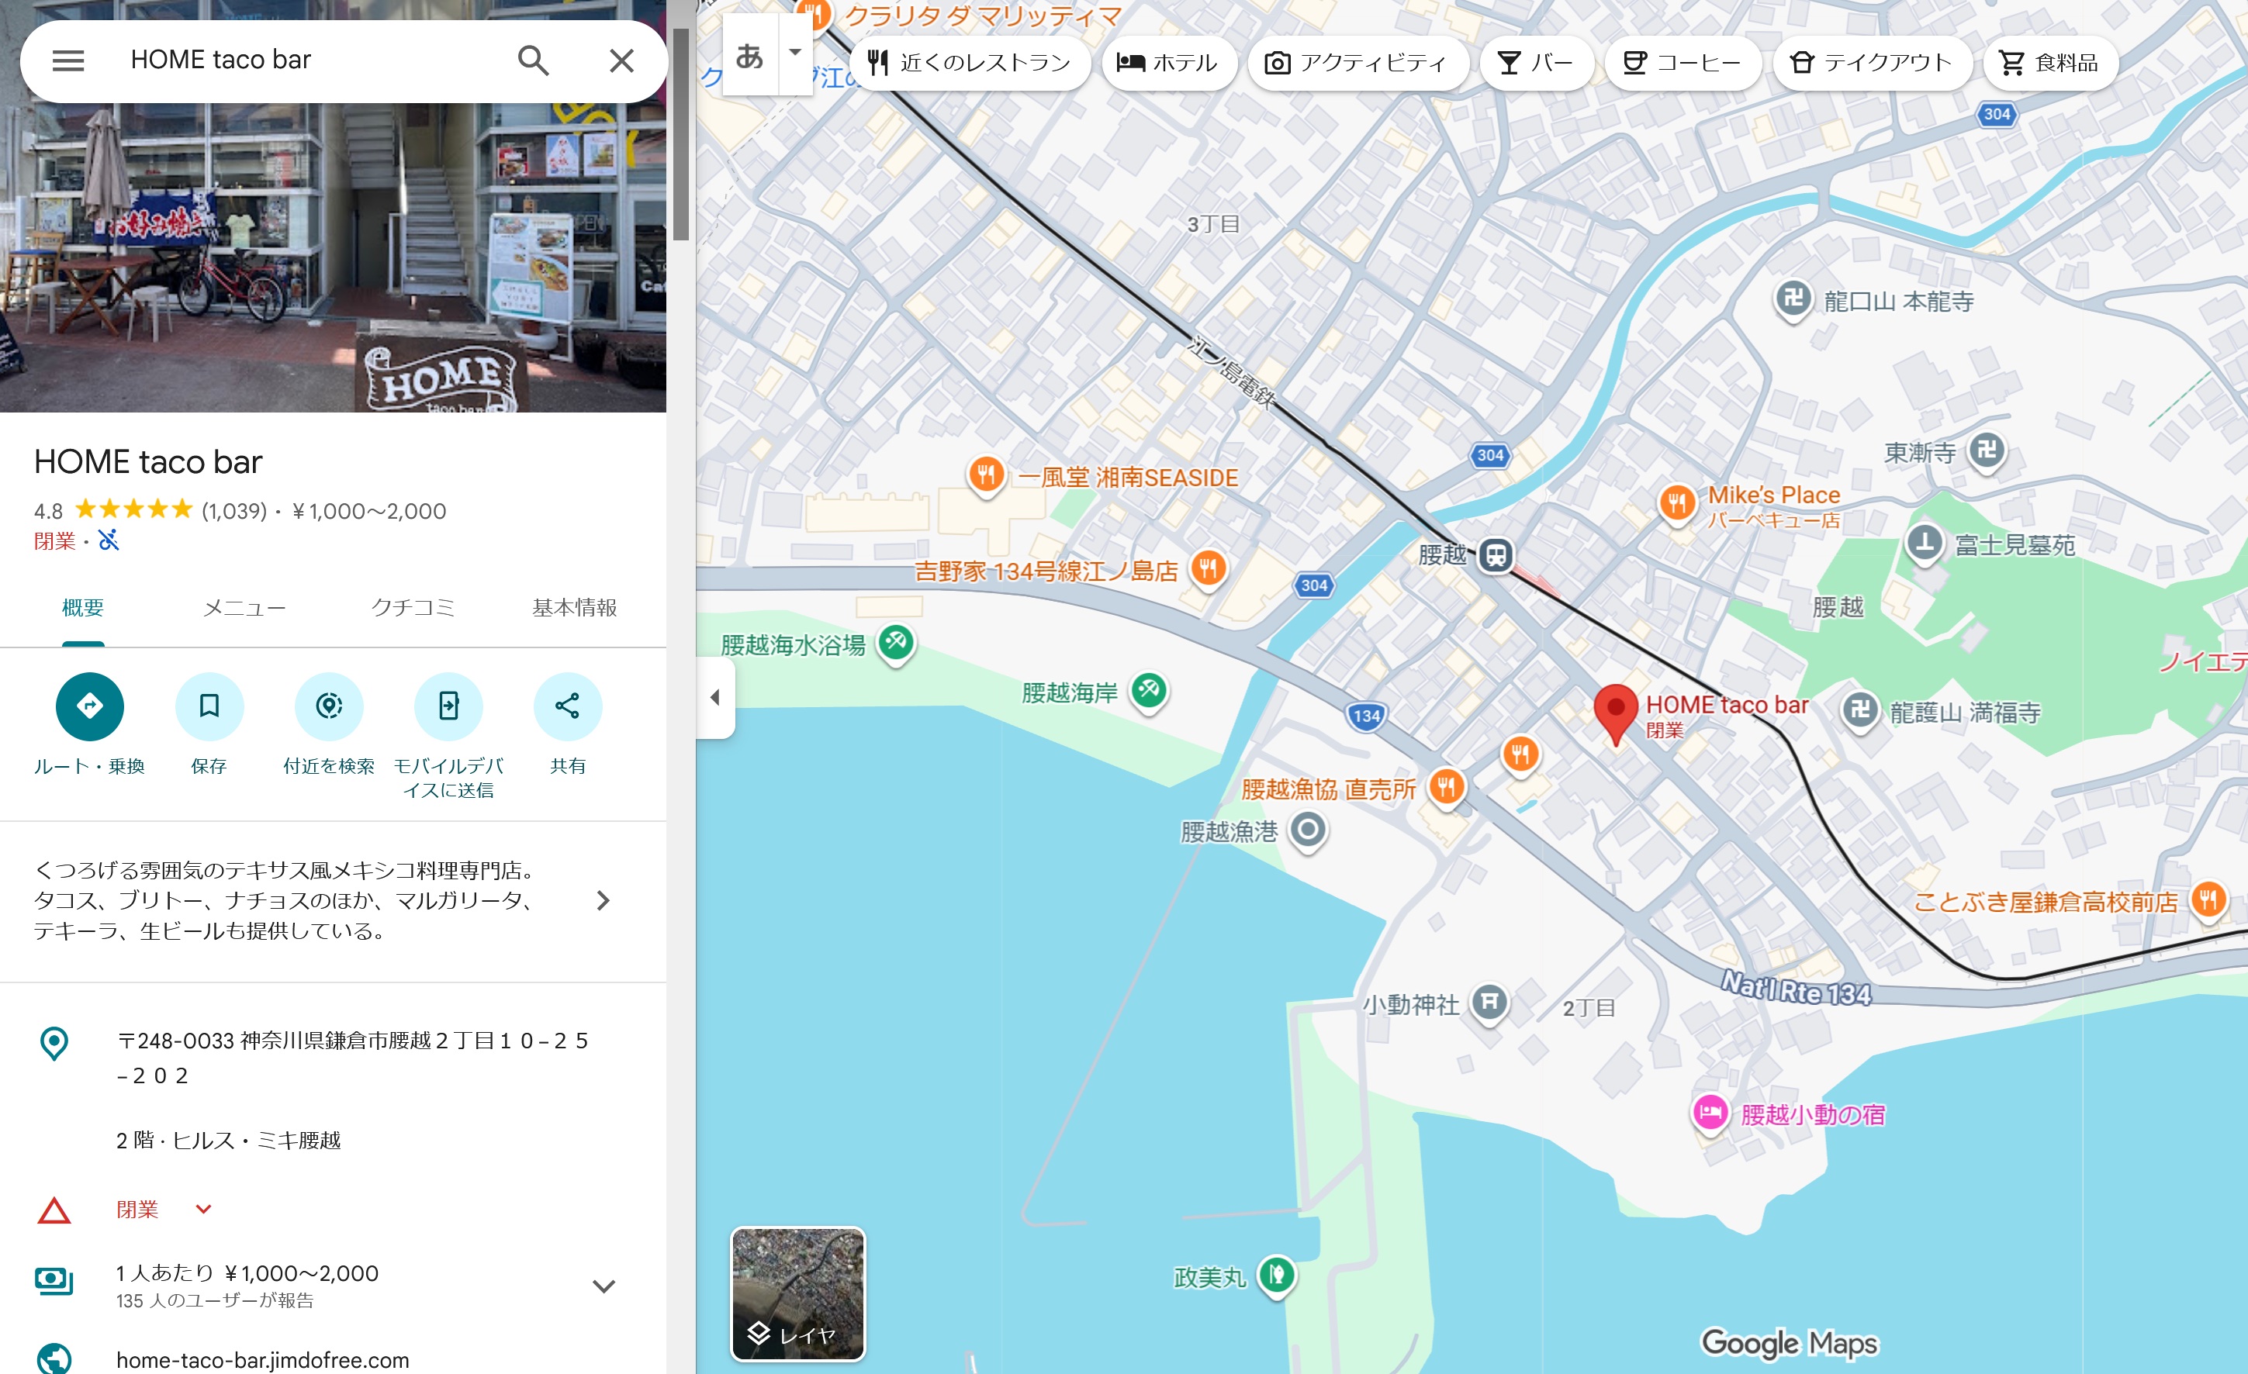Click the side panel vertical scrollbar
Viewport: 2248px width, 1374px height.
pyautogui.click(x=680, y=134)
